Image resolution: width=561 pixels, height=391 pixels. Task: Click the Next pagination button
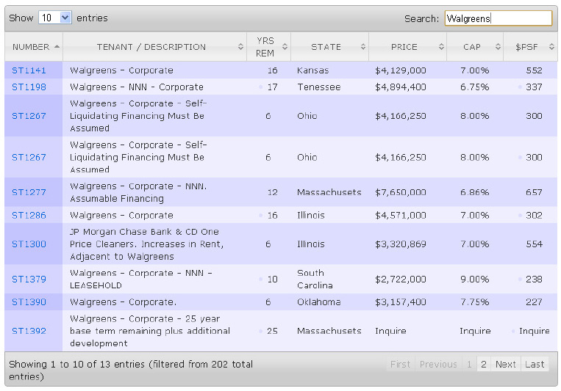(x=506, y=364)
